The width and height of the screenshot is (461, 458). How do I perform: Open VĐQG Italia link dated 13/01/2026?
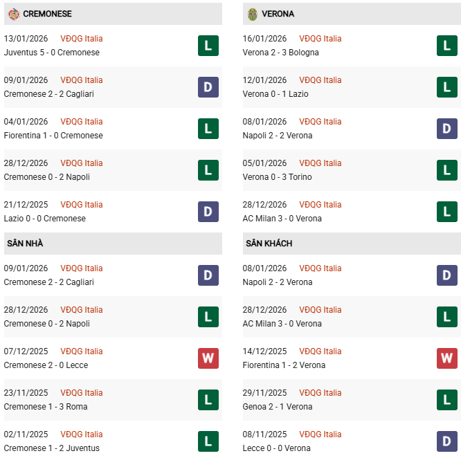(81, 39)
